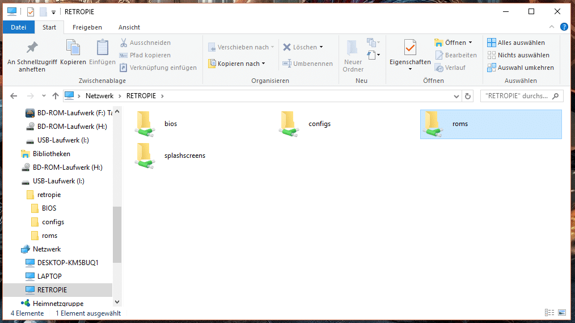Click RETROPIE in the address bar
Screen dimensions: 575x323
(141, 96)
